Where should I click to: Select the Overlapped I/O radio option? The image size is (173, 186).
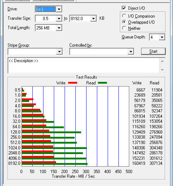[124, 22]
